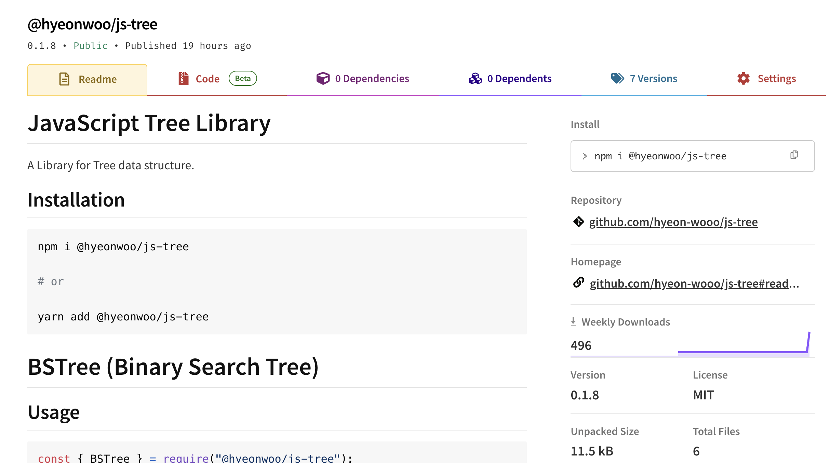The width and height of the screenshot is (830, 463).
Task: Click the green Public label
Action: click(x=90, y=46)
